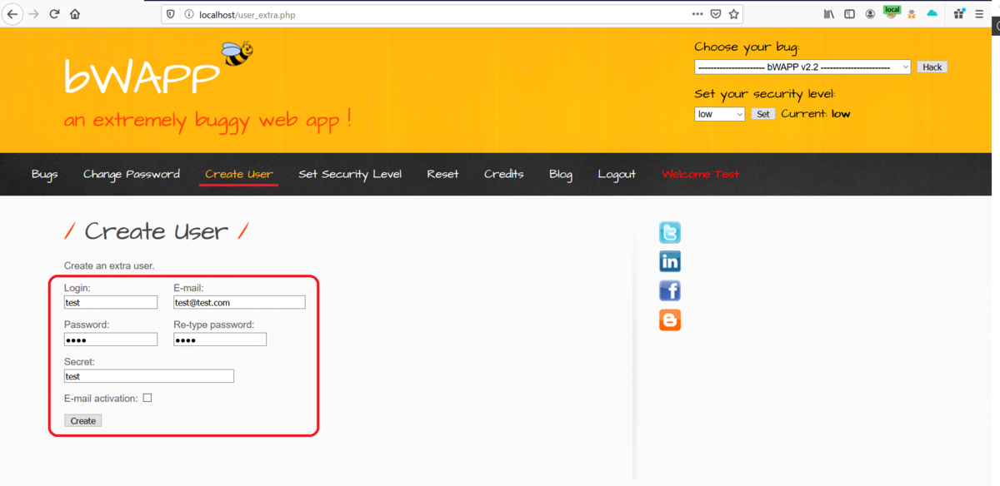
Task: Show site information icon in address bar
Action: coord(188,14)
